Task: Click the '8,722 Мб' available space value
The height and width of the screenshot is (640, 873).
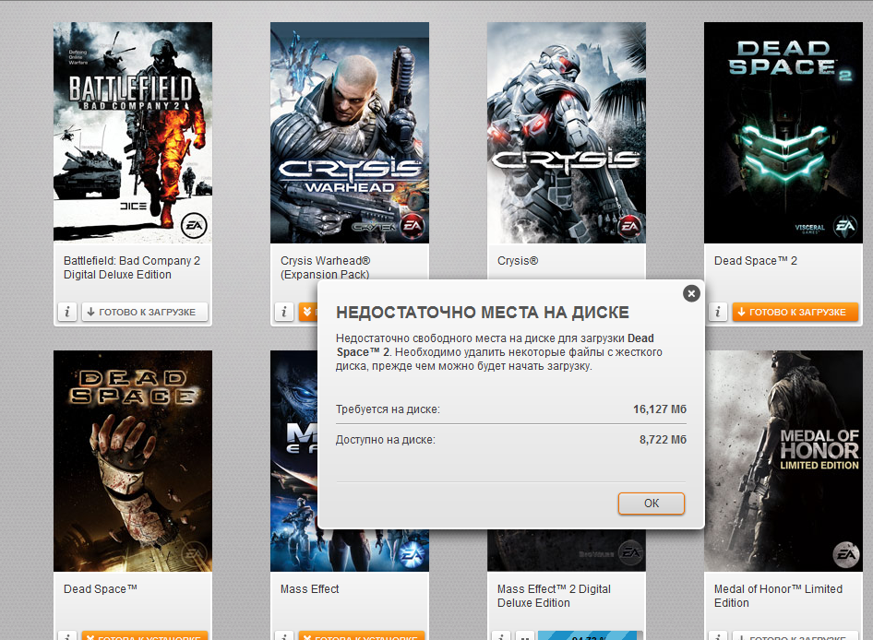Action: [x=663, y=440]
